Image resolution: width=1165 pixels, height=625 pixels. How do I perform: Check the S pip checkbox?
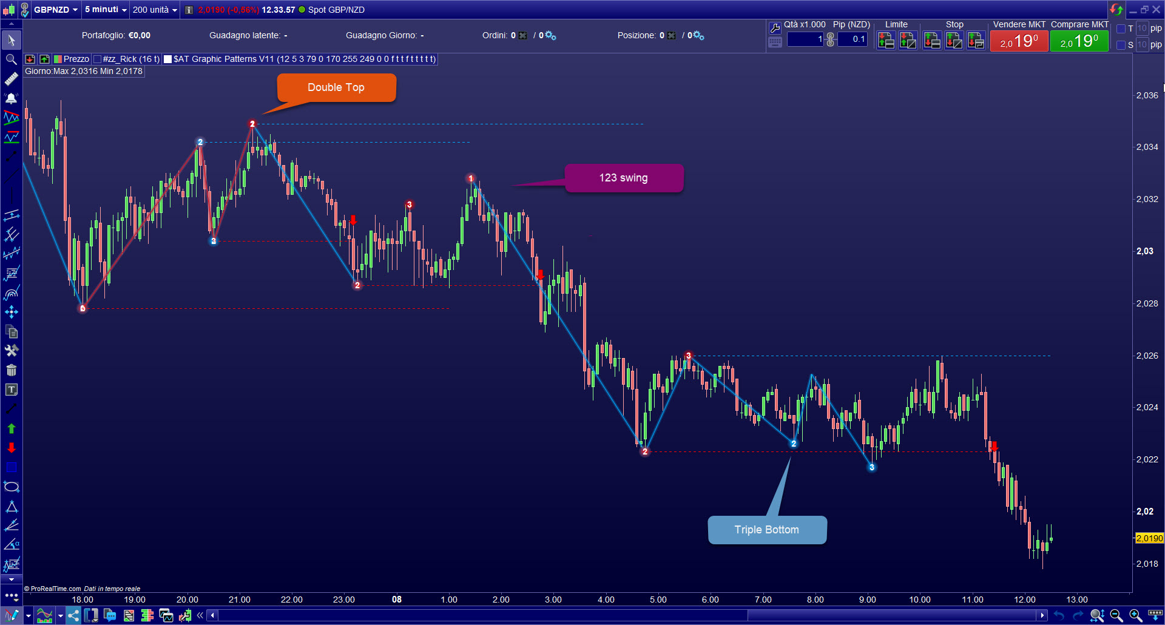click(1122, 44)
